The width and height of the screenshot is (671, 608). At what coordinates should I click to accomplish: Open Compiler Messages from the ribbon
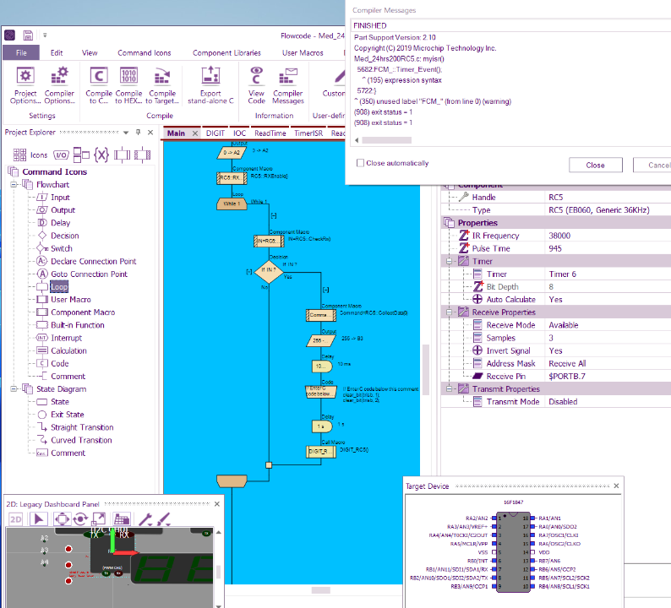288,85
